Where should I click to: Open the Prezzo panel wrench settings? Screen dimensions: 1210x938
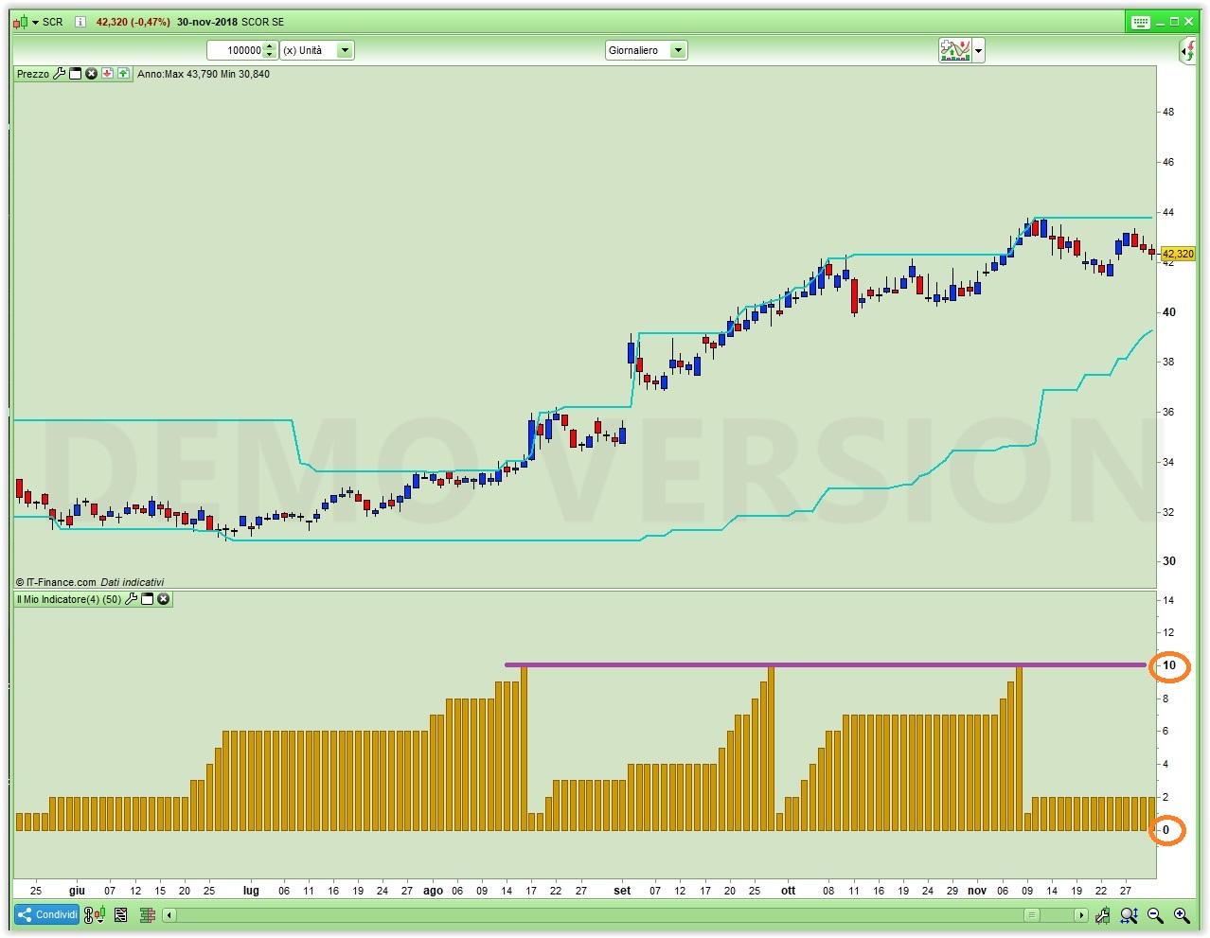pyautogui.click(x=59, y=74)
